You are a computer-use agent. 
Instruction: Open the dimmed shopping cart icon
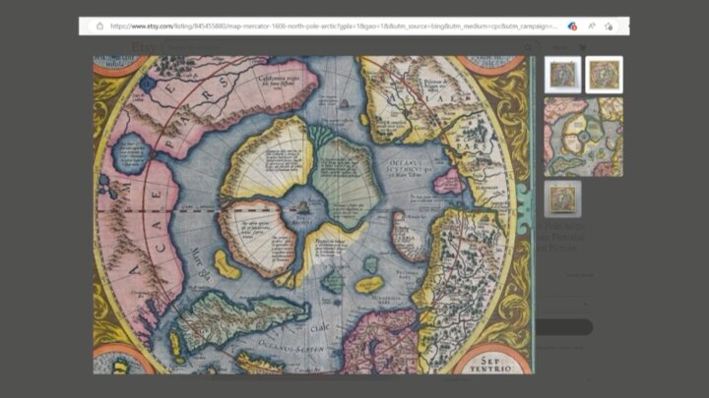(x=582, y=47)
